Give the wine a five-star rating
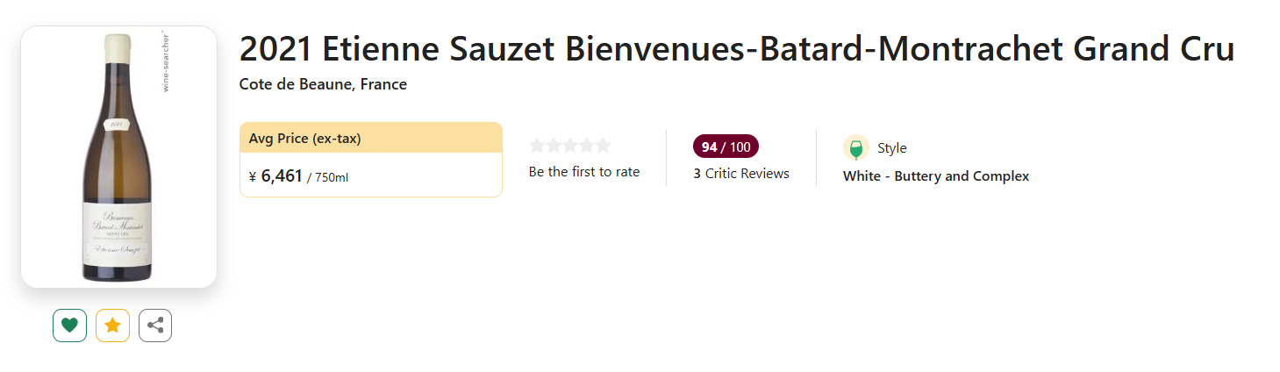1280x372 pixels. click(602, 146)
